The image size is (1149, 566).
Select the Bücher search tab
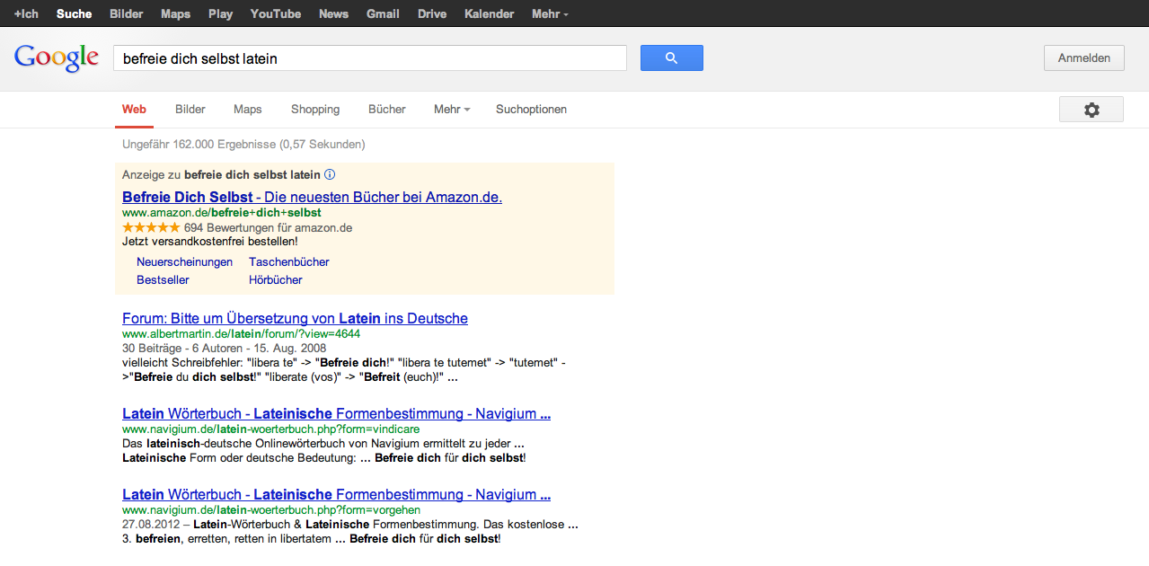(387, 110)
